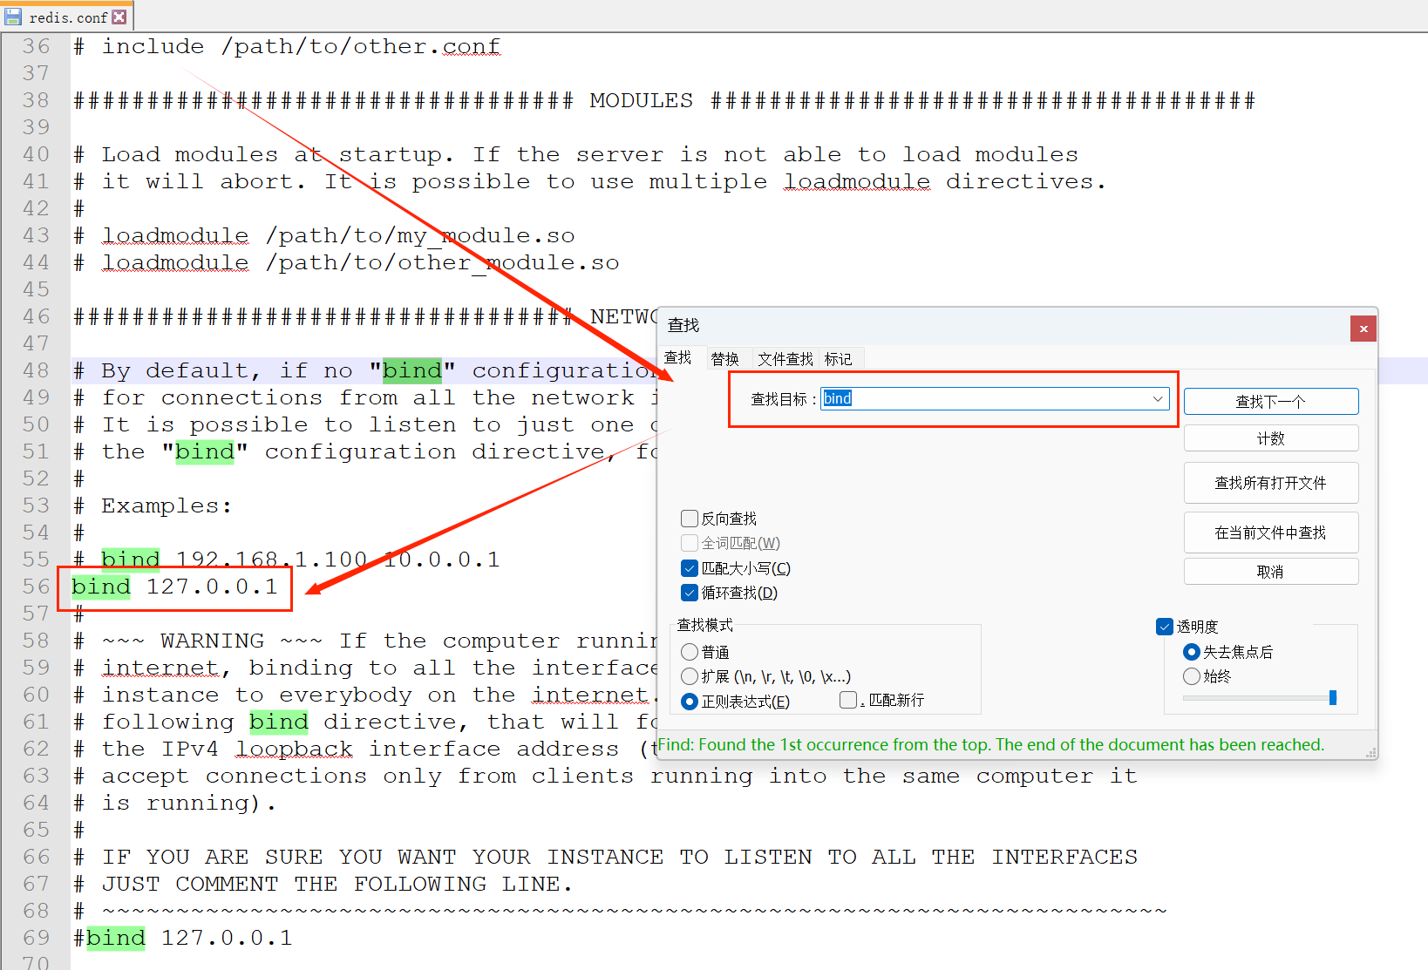This screenshot has width=1428, height=970.
Task: Disable the 透明度 checkbox
Action: coord(1165,627)
